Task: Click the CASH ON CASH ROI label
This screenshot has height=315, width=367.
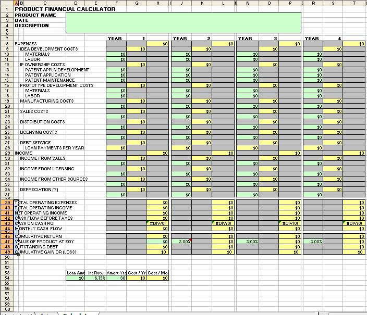Action: coord(34,223)
